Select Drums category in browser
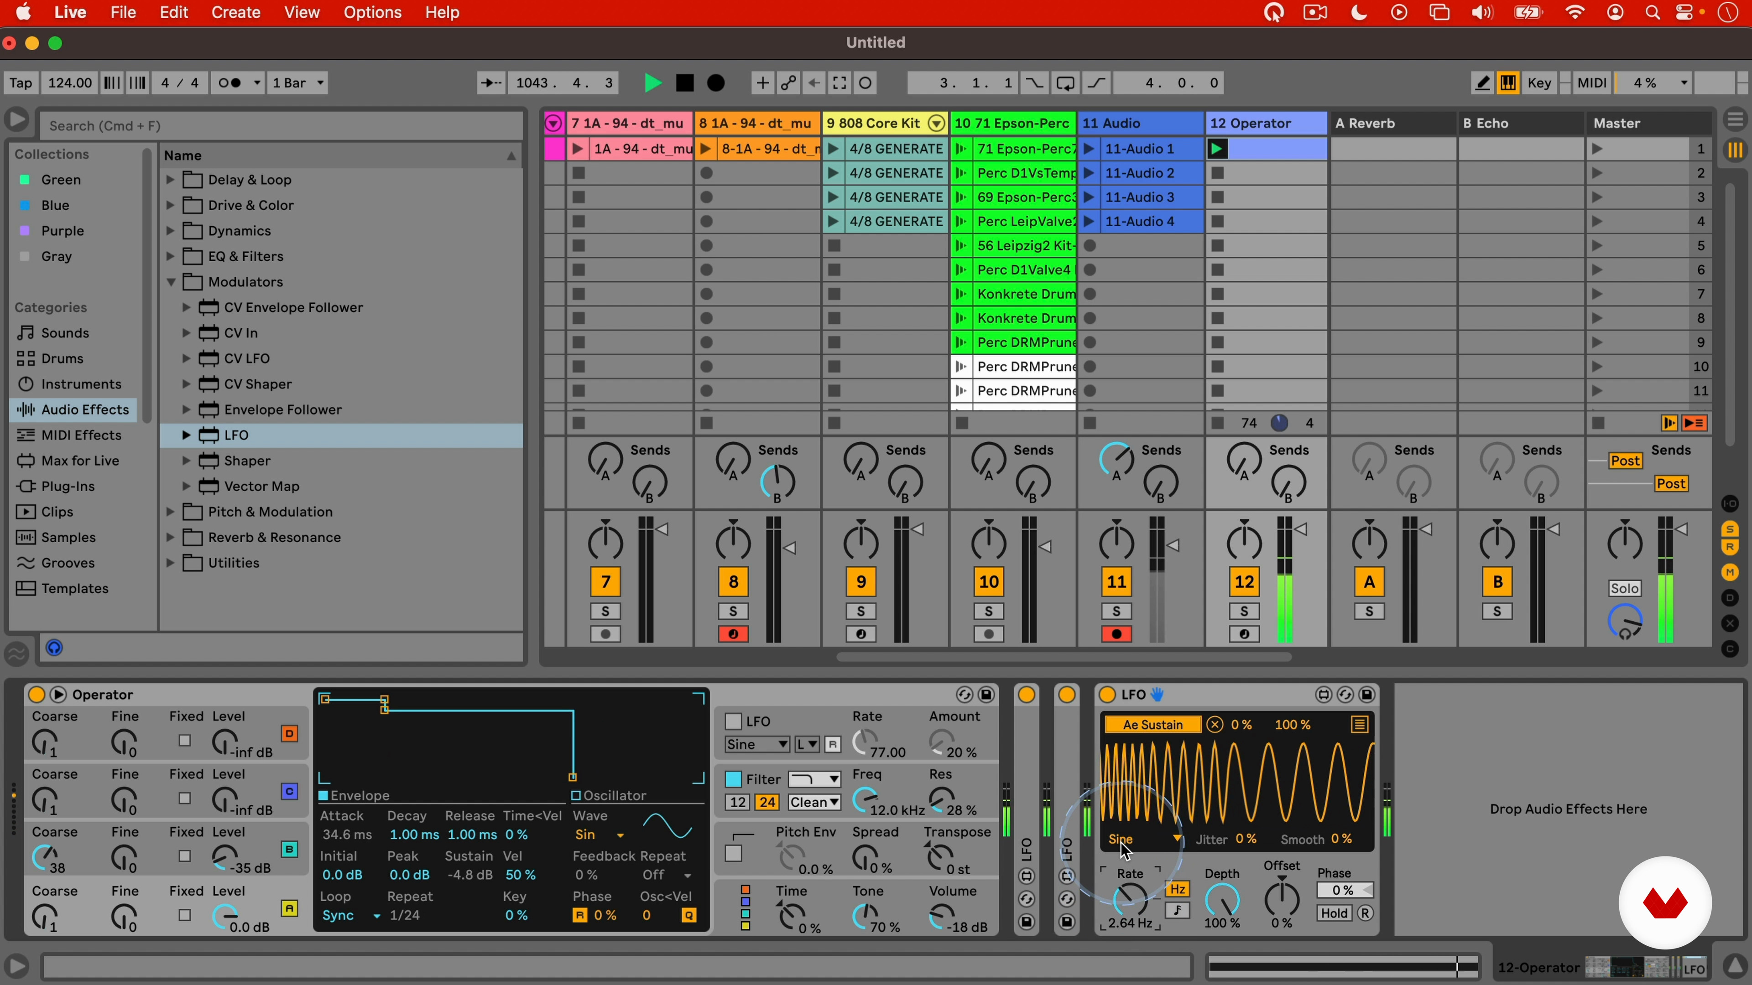The height and width of the screenshot is (985, 1752). (x=63, y=358)
